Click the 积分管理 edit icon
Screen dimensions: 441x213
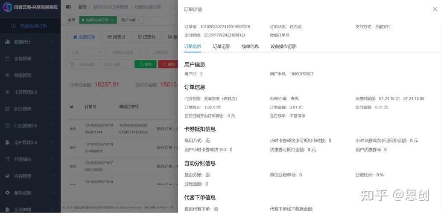coord(8,109)
